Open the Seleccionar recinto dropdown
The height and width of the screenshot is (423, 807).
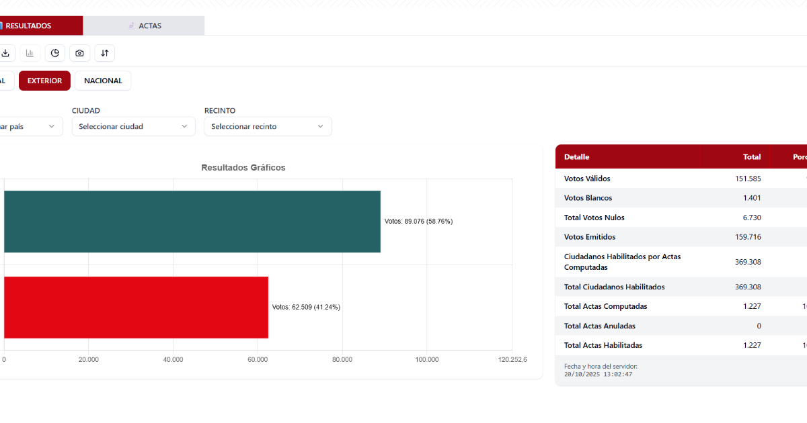point(268,126)
